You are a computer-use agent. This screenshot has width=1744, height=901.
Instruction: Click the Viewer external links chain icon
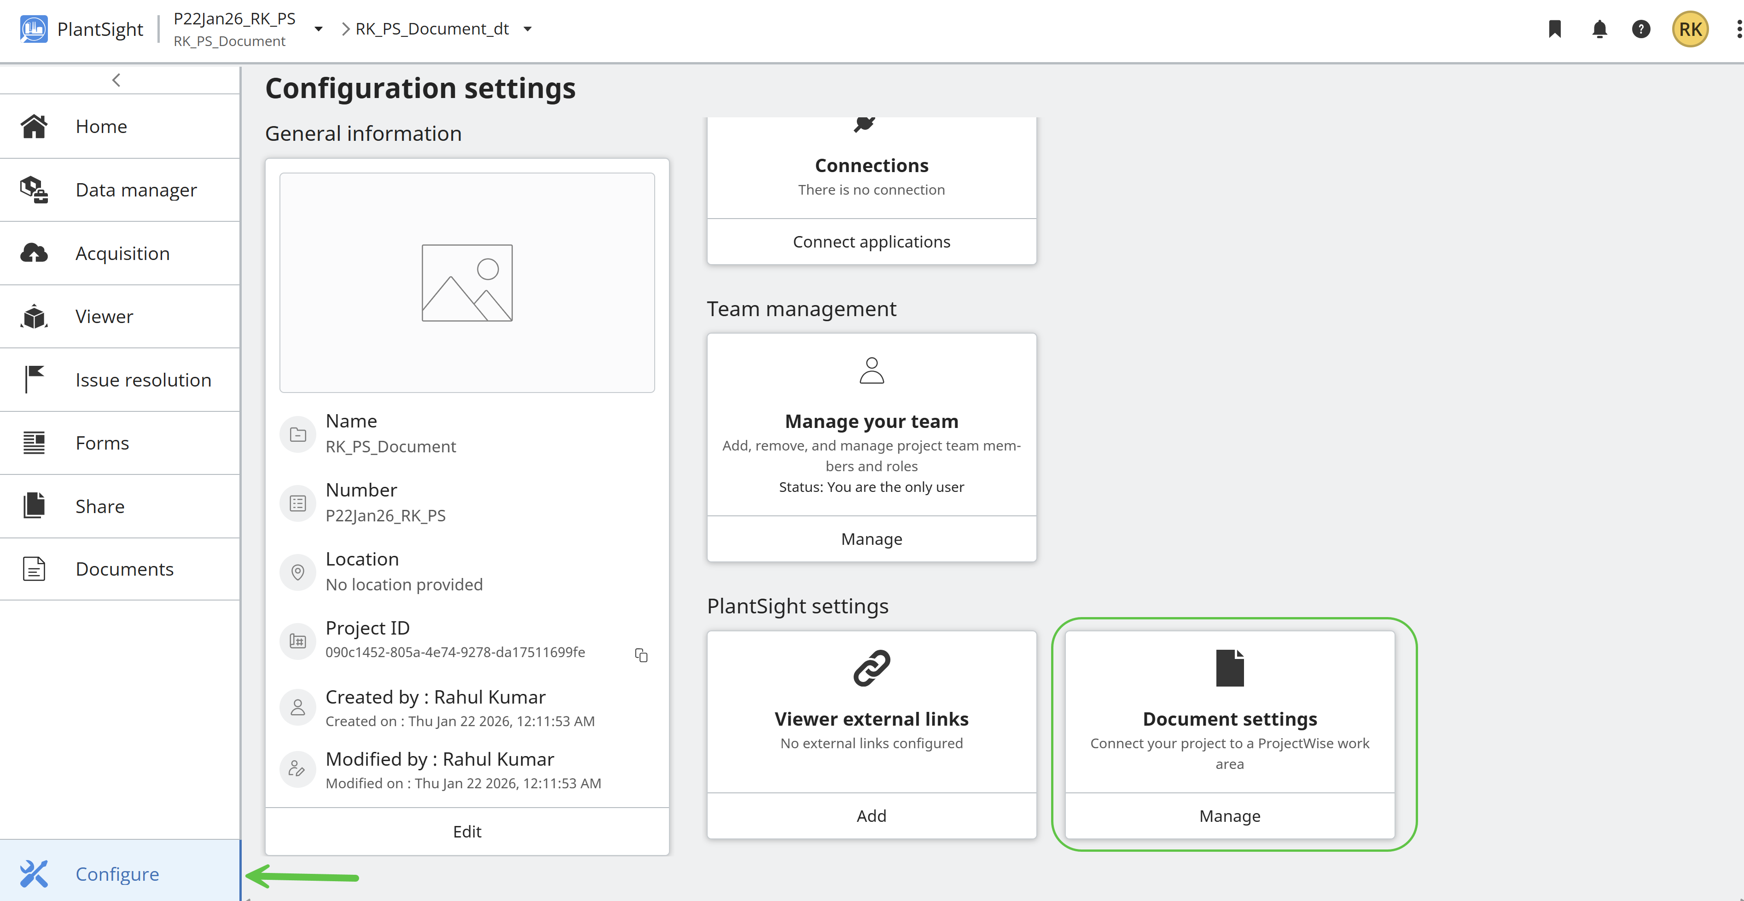click(x=872, y=668)
